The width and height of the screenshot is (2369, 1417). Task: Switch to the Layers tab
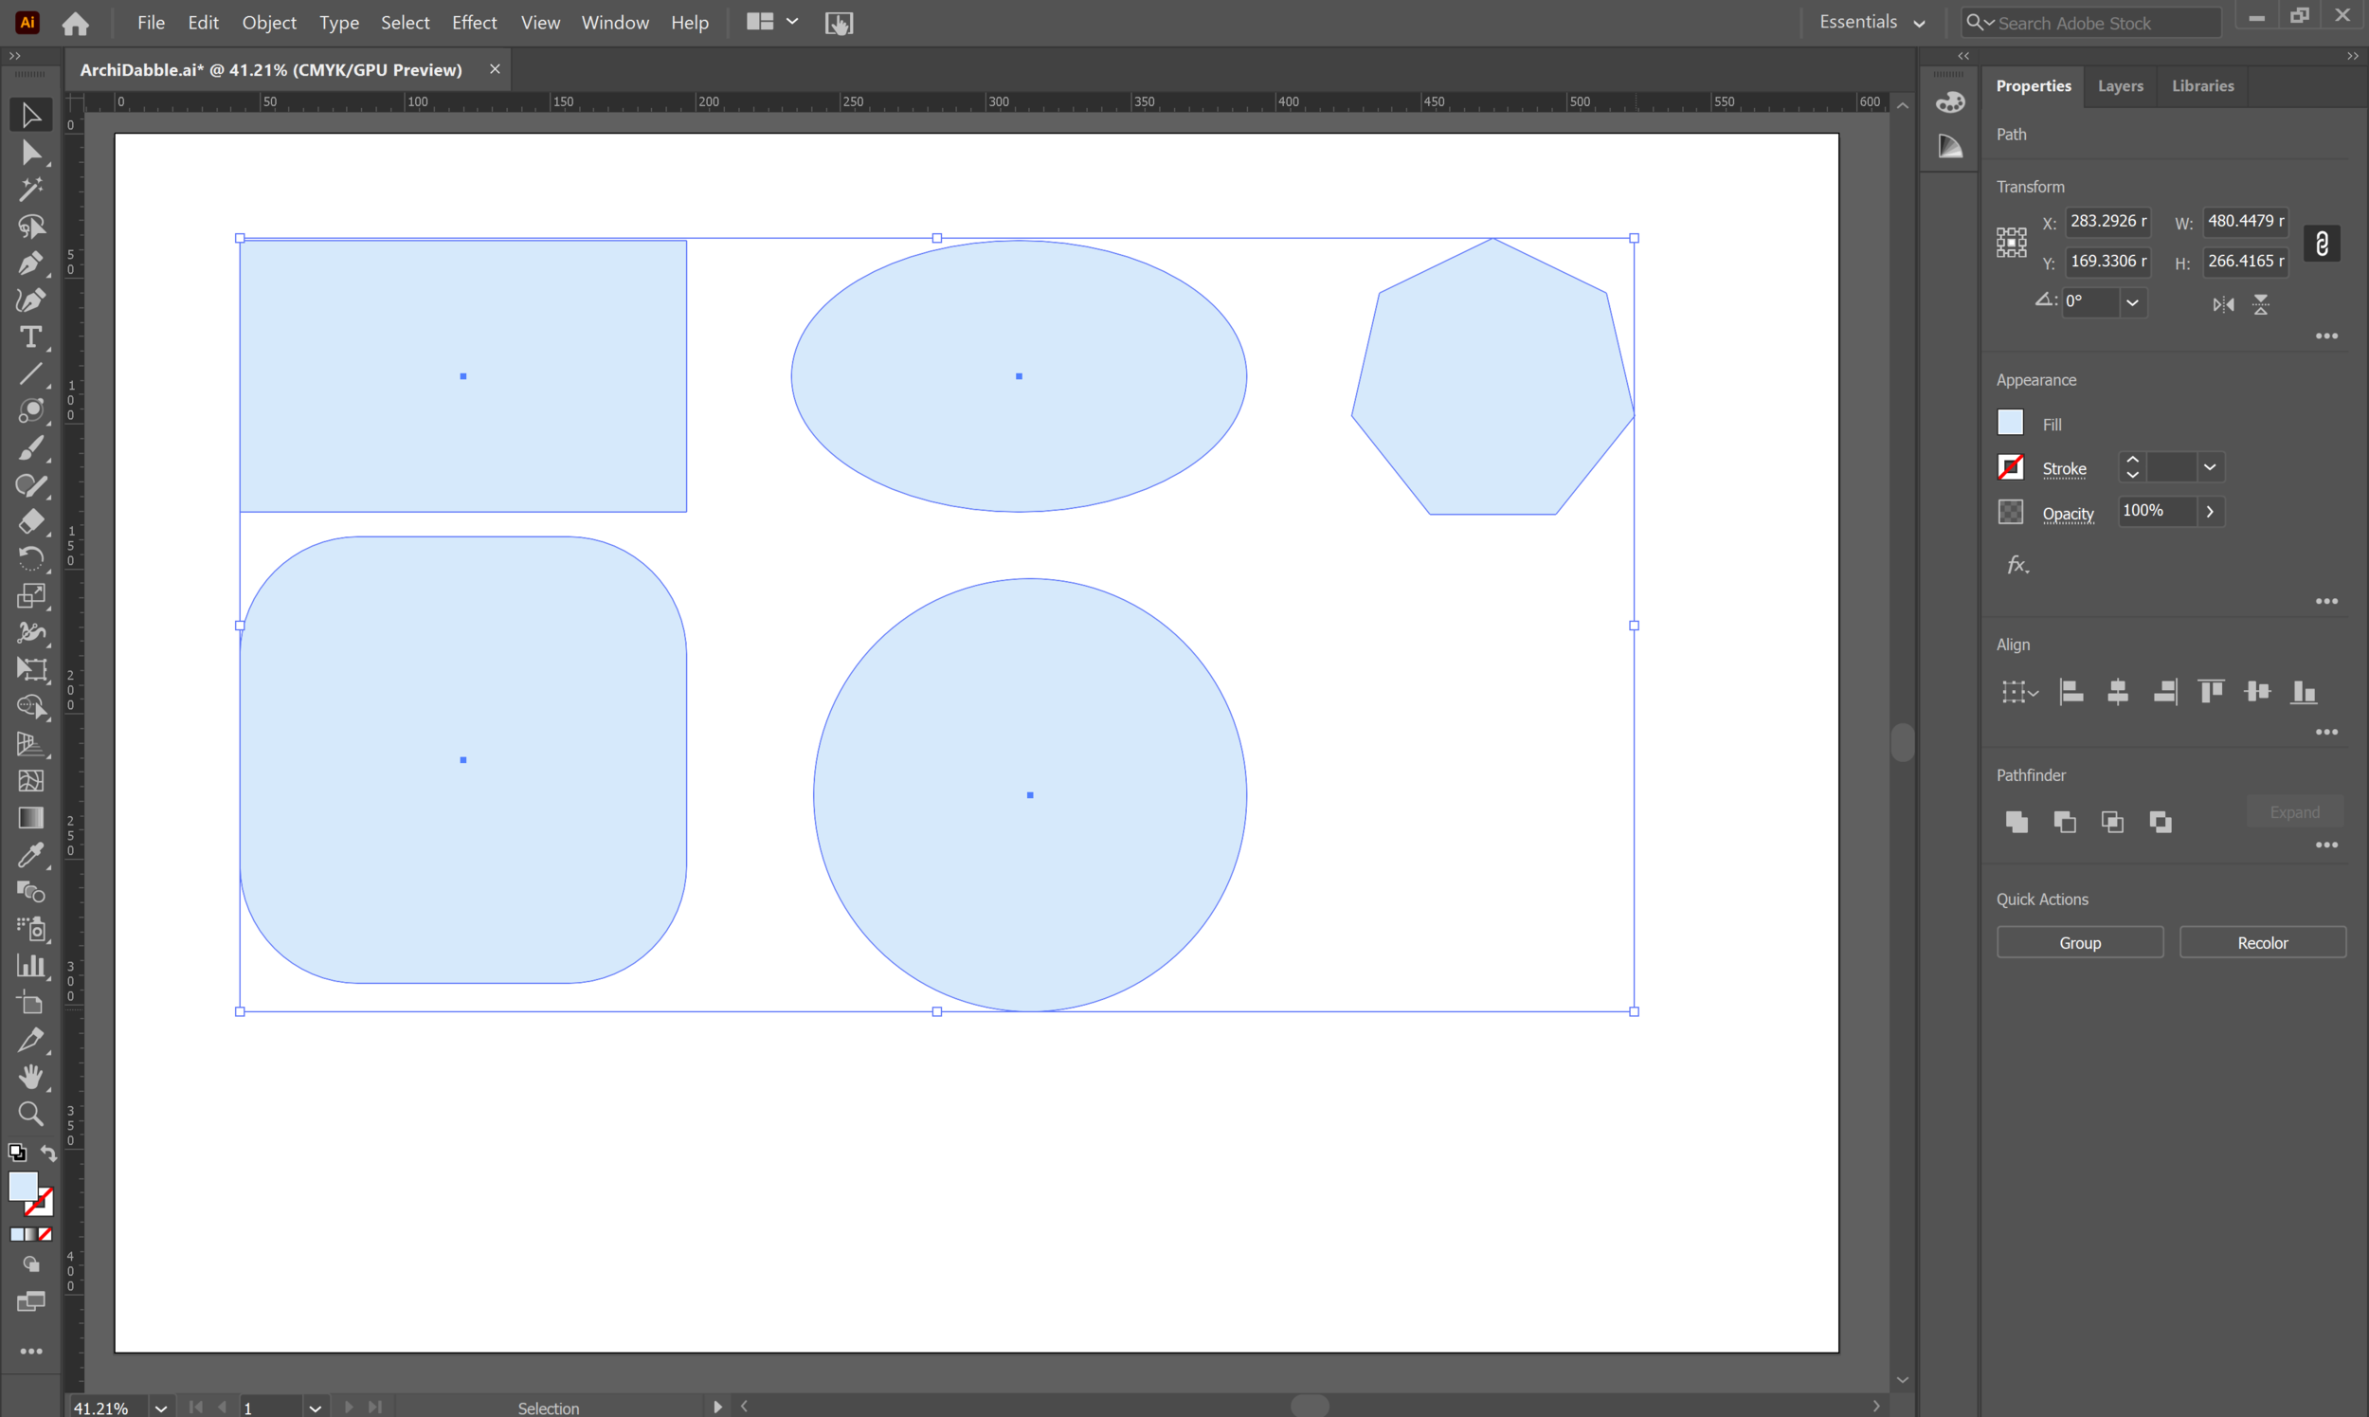click(2120, 86)
